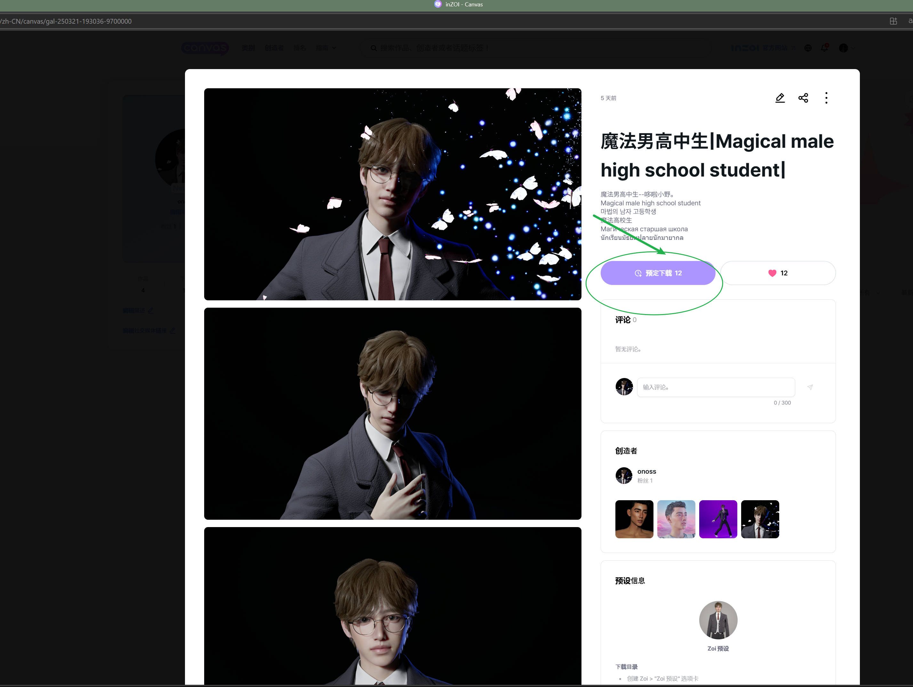The image size is (913, 687).
Task: Open the three-dot more options menu
Action: click(x=826, y=98)
